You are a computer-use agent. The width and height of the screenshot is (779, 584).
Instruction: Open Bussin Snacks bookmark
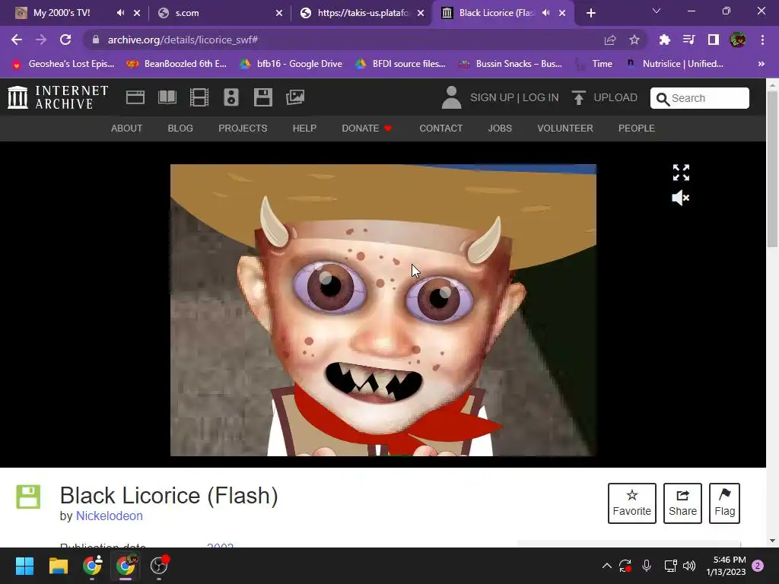point(510,64)
